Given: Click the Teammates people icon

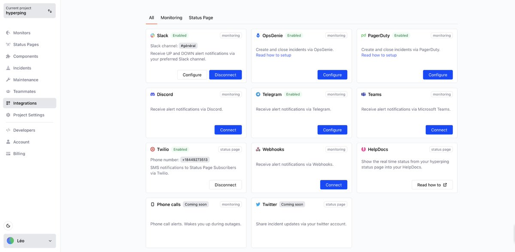Looking at the screenshot, I should pos(8,91).
